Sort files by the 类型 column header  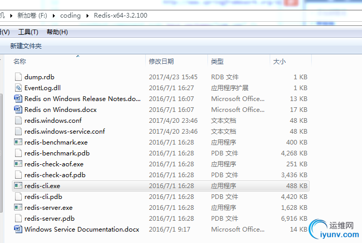pyautogui.click(x=217, y=61)
